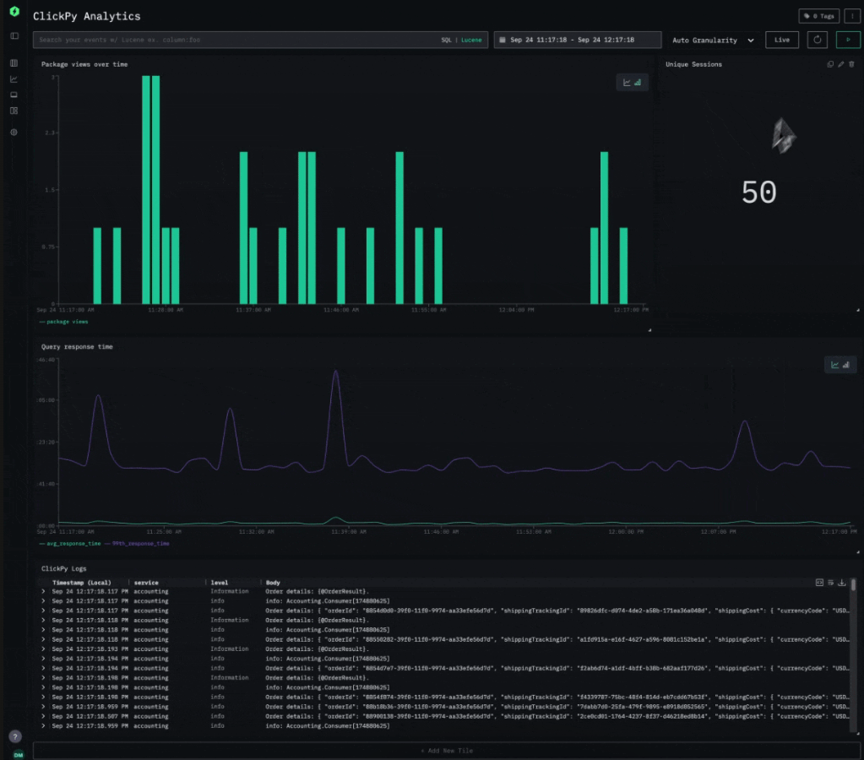
Task: Switch Package views chart to bar display
Action: 638,83
